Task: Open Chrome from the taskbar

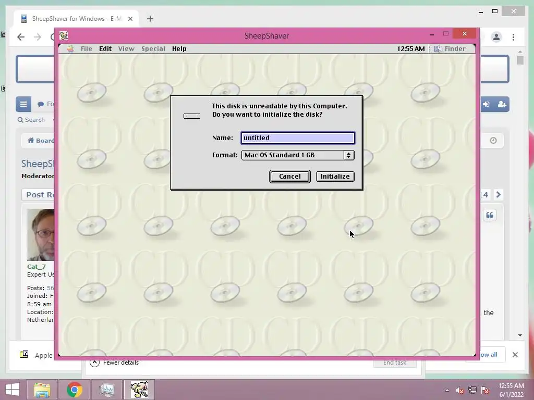Action: [74, 390]
